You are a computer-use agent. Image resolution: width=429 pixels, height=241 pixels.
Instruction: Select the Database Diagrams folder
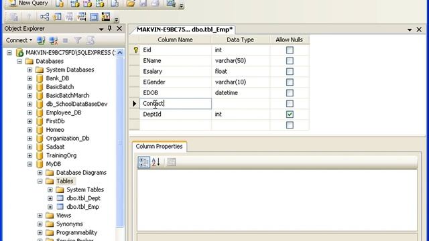tap(81, 173)
